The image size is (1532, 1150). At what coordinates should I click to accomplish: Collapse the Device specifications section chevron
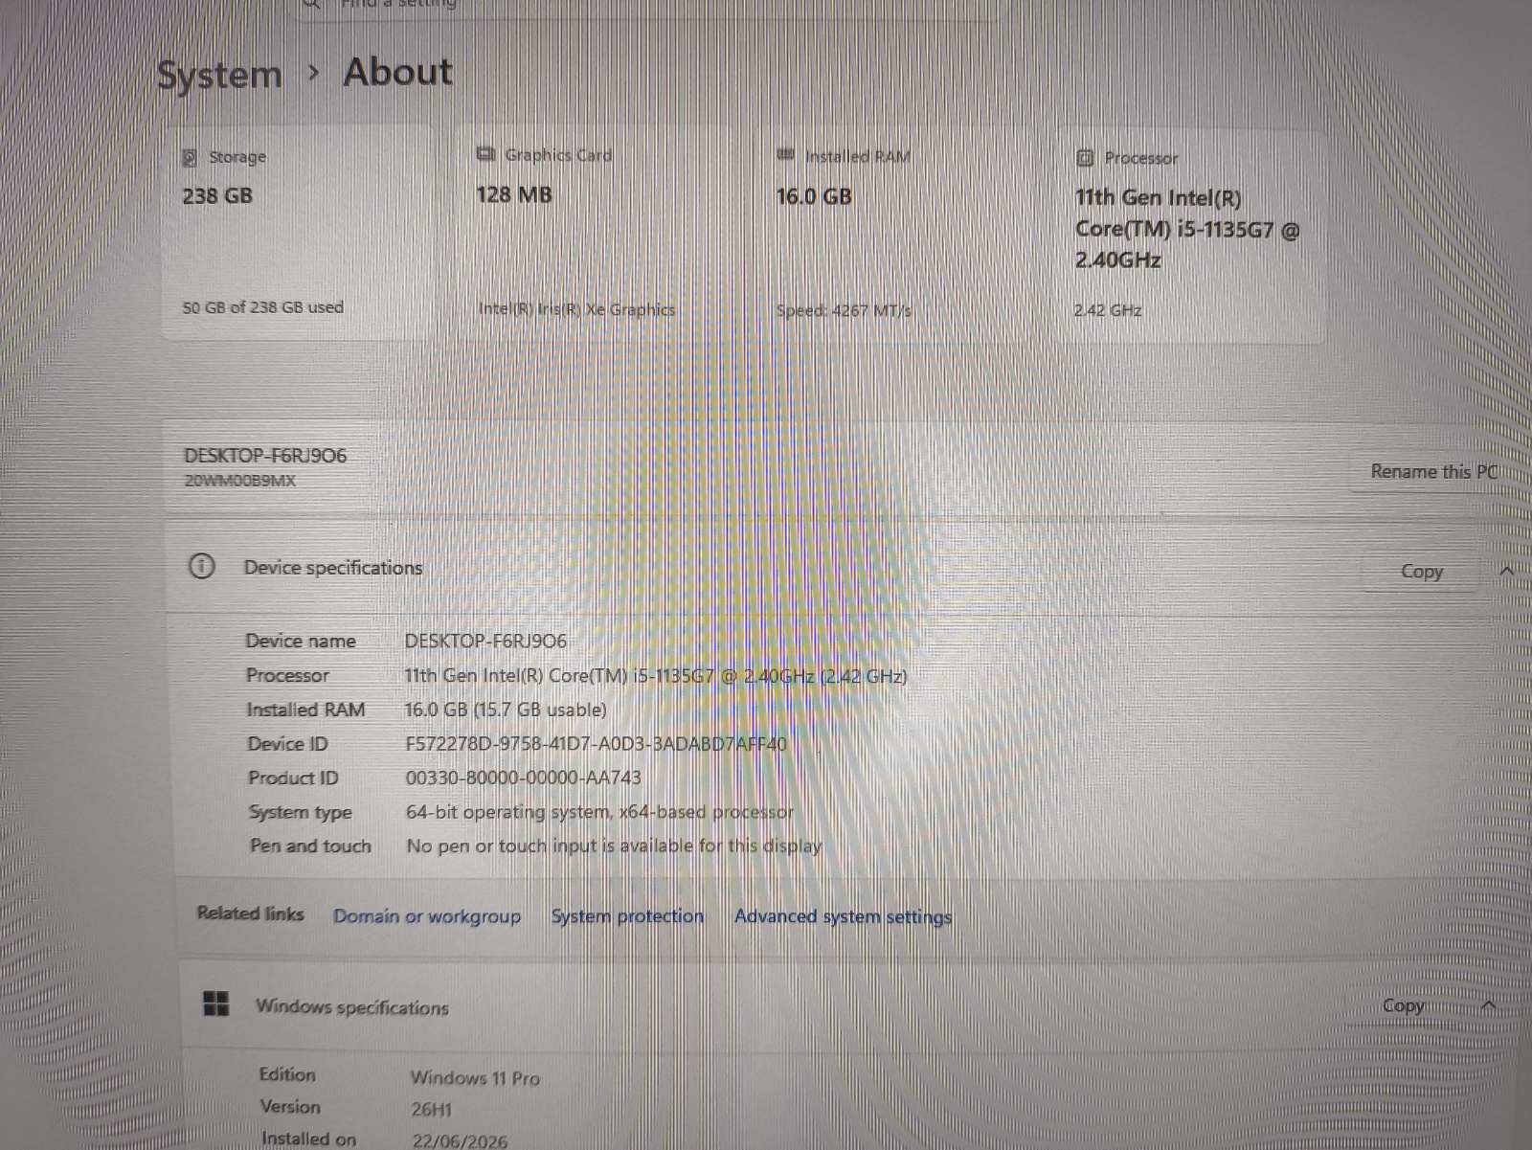[1506, 571]
